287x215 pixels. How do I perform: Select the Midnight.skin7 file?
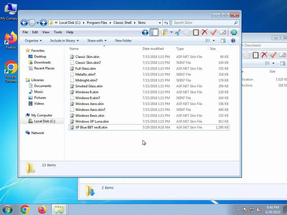pyautogui.click(x=149, y=80)
